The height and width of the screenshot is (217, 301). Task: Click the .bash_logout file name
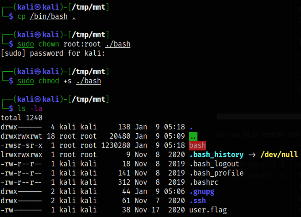coord(214,164)
